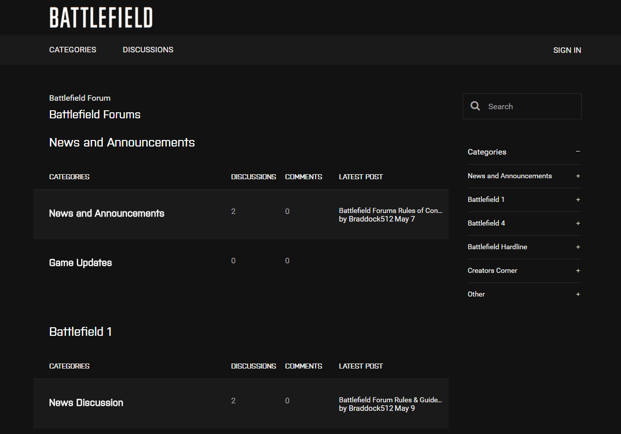The width and height of the screenshot is (621, 434).
Task: Expand Battlefield 1 sidebar category
Action: point(578,200)
